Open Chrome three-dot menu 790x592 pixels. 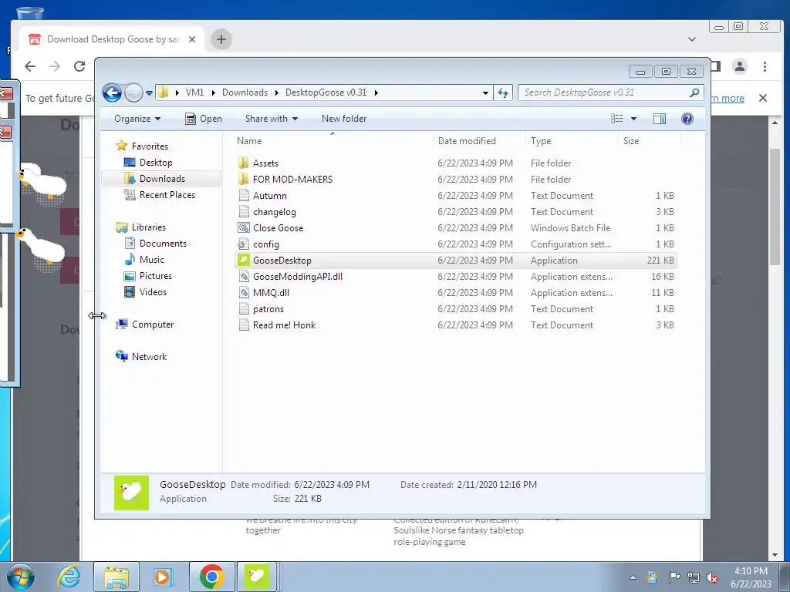765,66
